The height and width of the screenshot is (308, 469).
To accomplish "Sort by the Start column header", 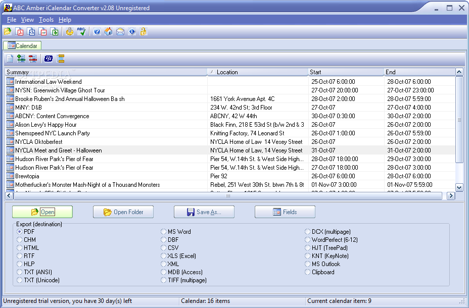I will tap(346, 72).
